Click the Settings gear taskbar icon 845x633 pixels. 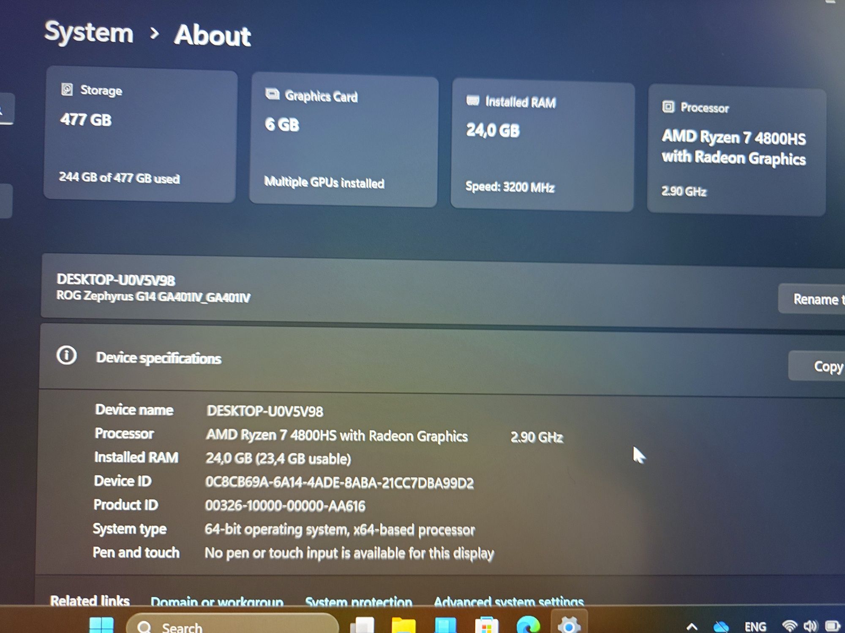569,625
